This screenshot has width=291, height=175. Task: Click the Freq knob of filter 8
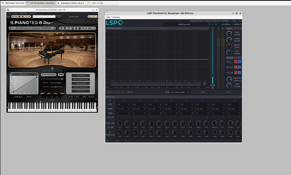[x=230, y=123]
